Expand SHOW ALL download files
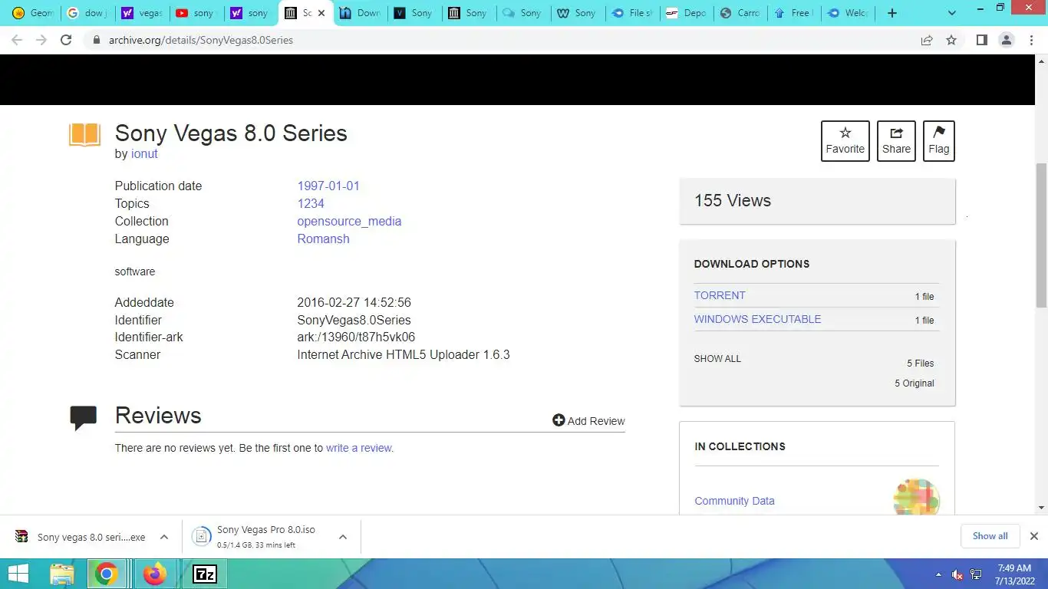The width and height of the screenshot is (1048, 589). [717, 359]
